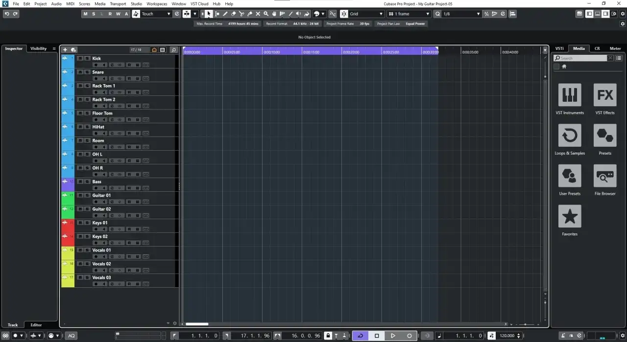This screenshot has width=627, height=342.
Task: Toggle Snap to Zero Crossing button
Action: pyautogui.click(x=333, y=14)
